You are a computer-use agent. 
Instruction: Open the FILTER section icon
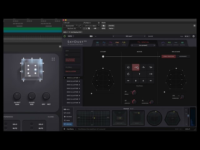(x=111, y=43)
